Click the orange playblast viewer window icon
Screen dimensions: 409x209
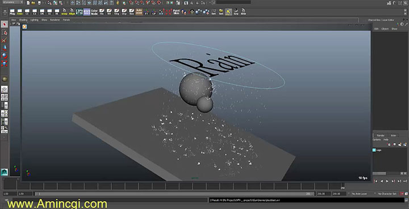25,26
